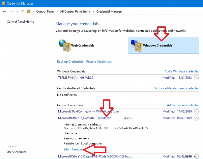Edit the expanded Office credential
Image resolution: width=203 pixels, height=159 pixels.
[66, 149]
